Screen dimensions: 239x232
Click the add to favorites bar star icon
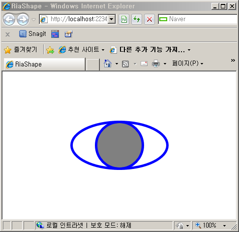[x=50, y=50]
